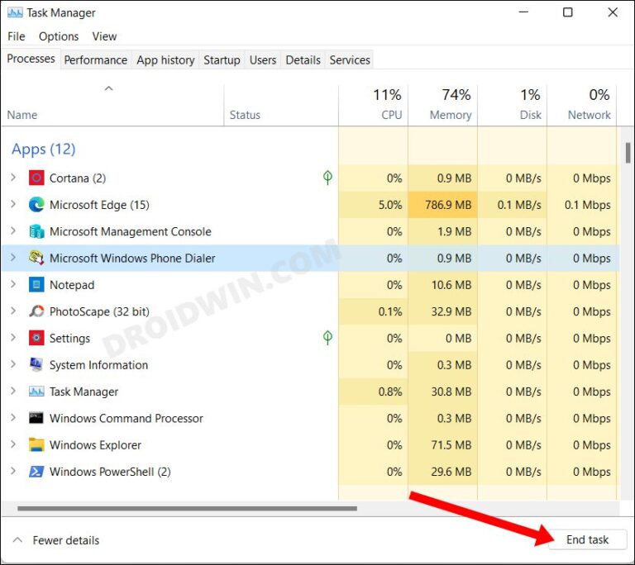Image resolution: width=635 pixels, height=565 pixels.
Task: Expand the System Information row
Action: [x=13, y=364]
